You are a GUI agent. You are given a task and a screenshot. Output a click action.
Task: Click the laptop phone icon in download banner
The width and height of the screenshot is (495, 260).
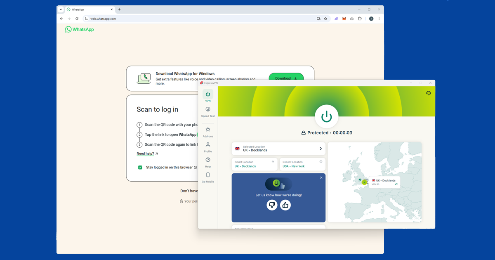(144, 78)
